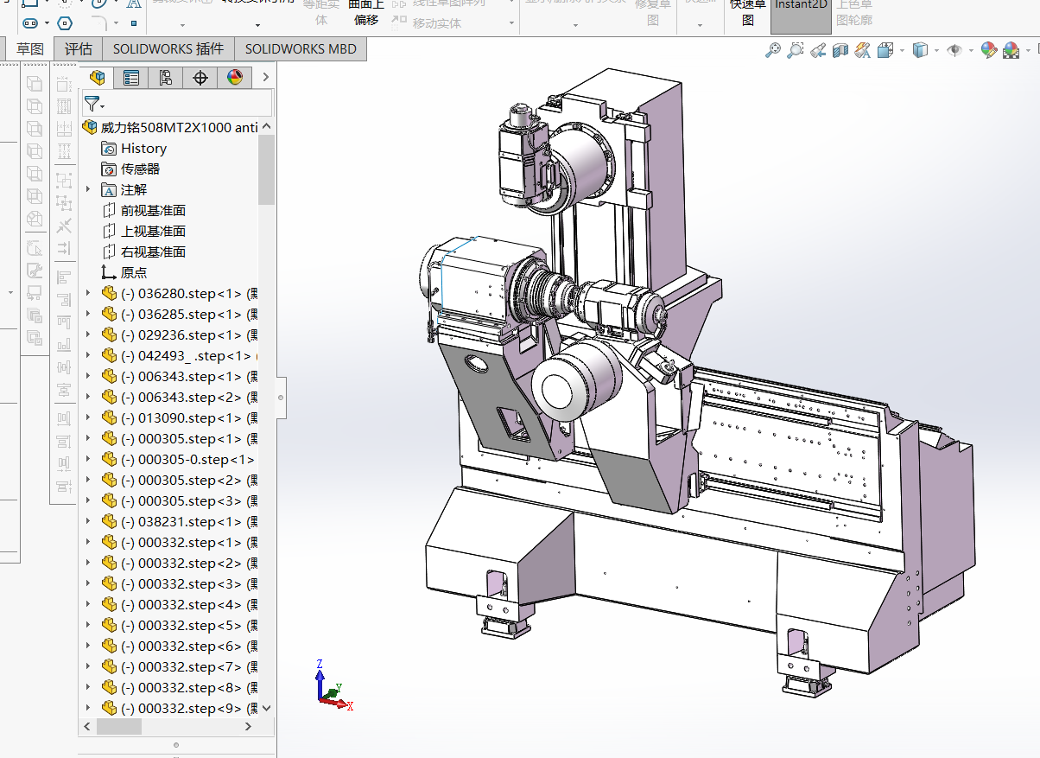The image size is (1040, 758).
Task: Expand the 029236.step<1> component
Action: click(x=87, y=335)
